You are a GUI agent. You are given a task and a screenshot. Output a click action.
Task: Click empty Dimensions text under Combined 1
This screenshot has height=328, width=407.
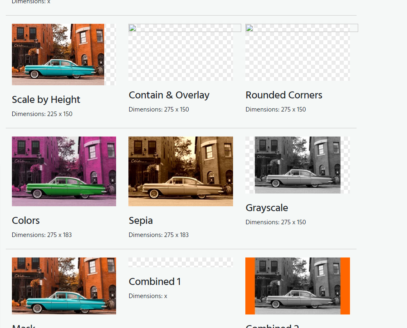148,296
